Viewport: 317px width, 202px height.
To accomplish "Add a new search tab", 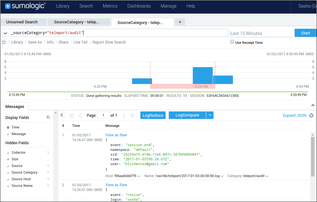I will pos(180,22).
